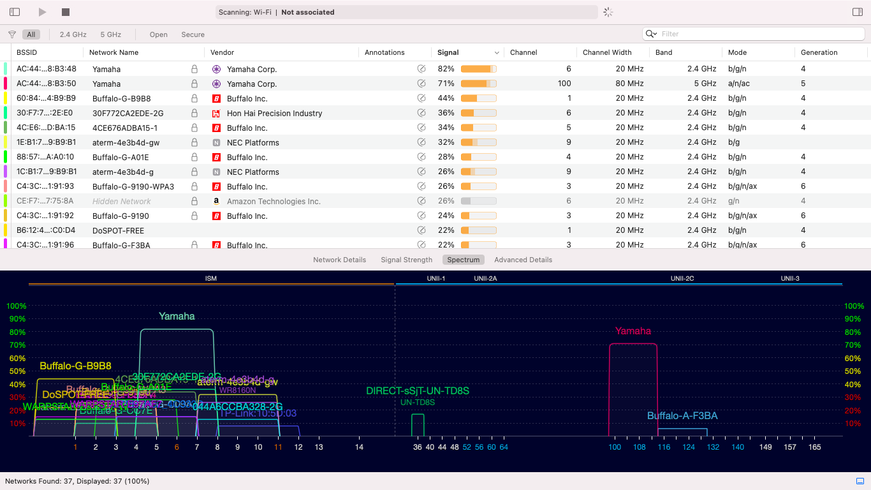Click BSSID B6:12:4...:C0:D4
Image resolution: width=871 pixels, height=490 pixels.
pyautogui.click(x=46, y=230)
